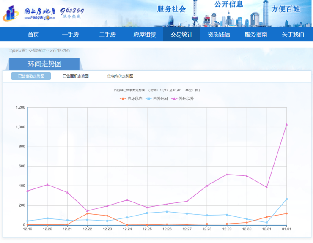
Task: Open the 二手房 section
Action: 107,35
